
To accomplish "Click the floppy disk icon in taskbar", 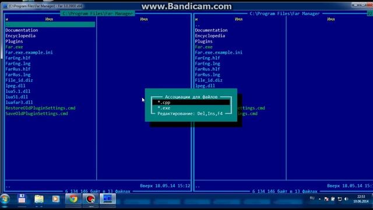I will point(22,199).
